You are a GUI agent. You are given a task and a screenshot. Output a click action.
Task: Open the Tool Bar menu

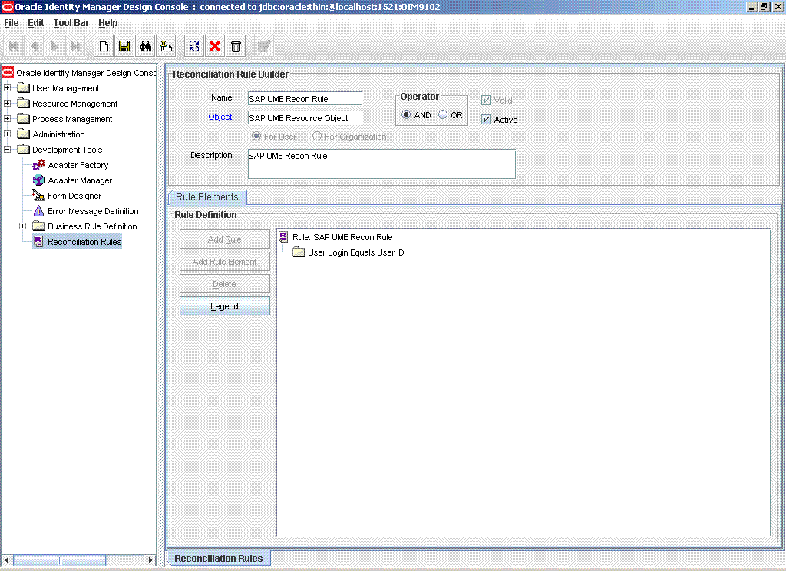click(71, 22)
